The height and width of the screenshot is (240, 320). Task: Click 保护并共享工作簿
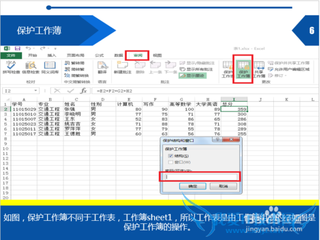click(x=289, y=63)
